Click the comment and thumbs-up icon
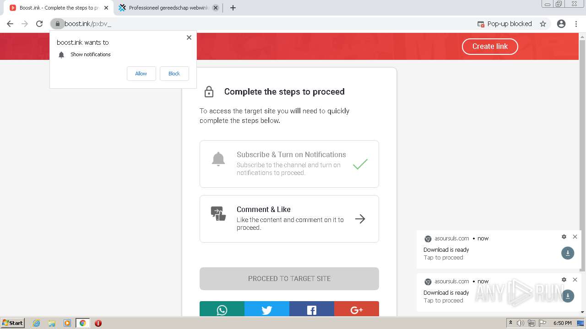586x329 pixels. point(218,213)
